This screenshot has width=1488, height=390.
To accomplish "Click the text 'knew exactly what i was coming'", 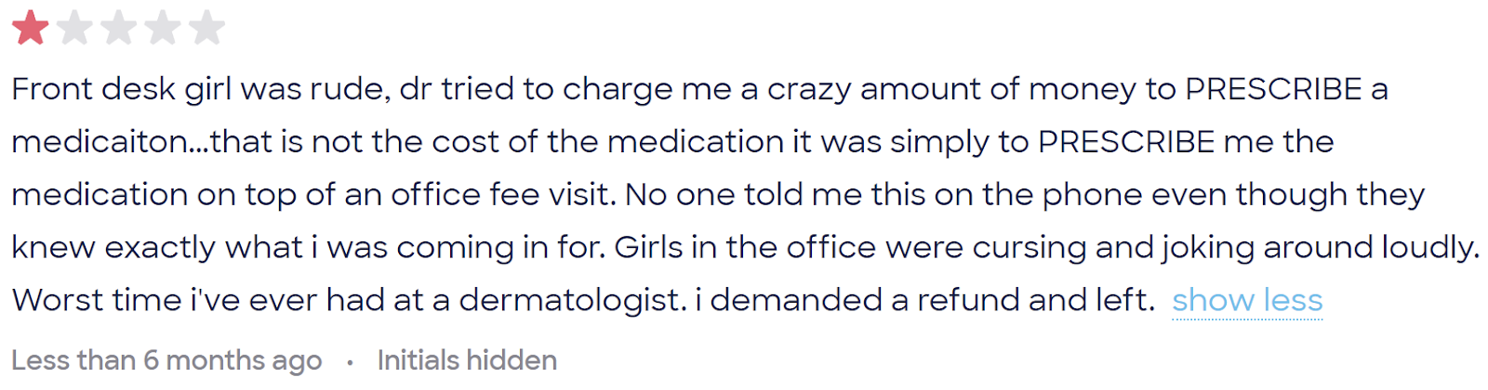I will pyautogui.click(x=262, y=248).
